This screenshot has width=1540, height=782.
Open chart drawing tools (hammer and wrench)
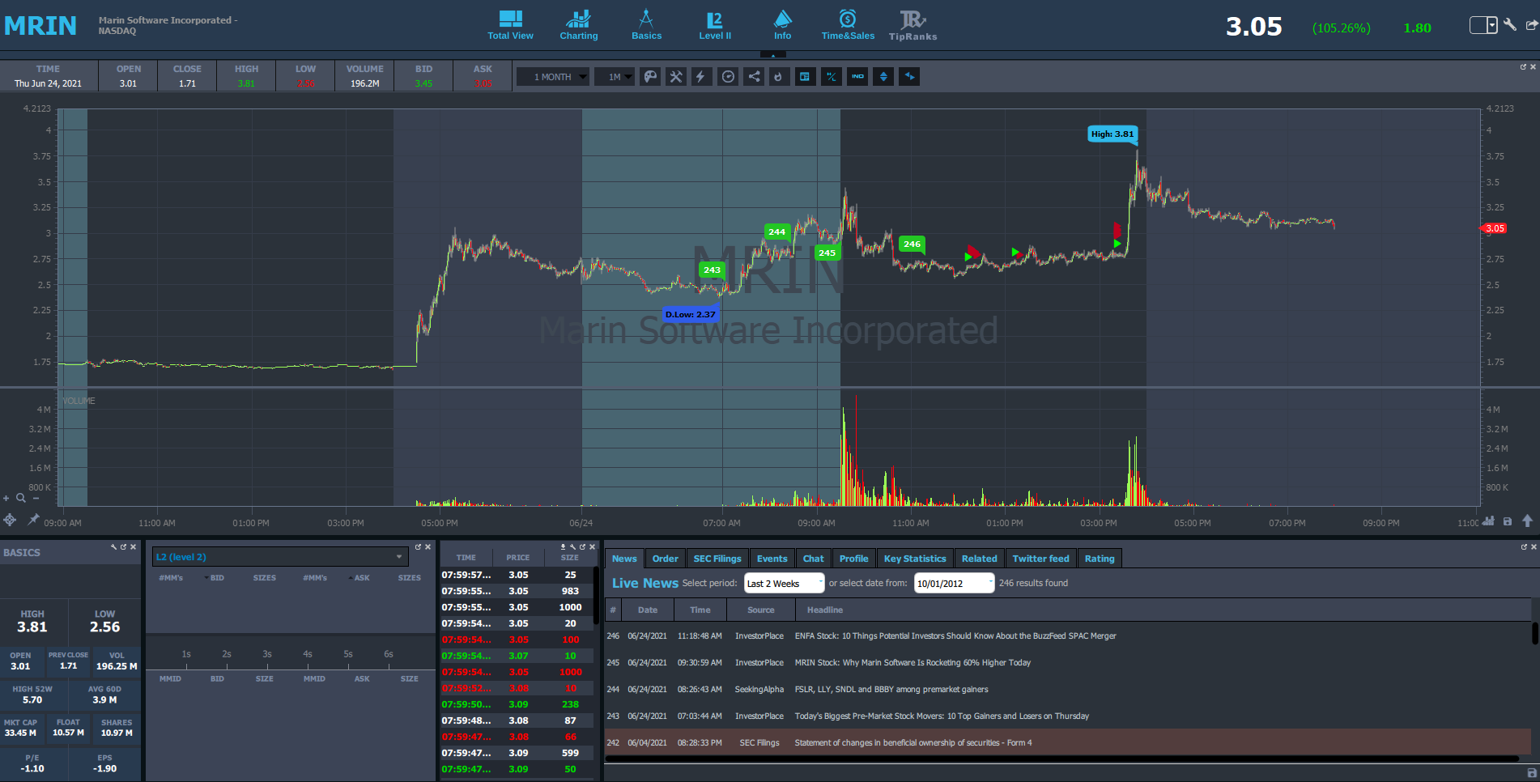[676, 77]
